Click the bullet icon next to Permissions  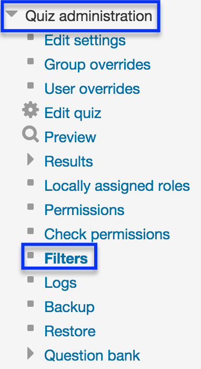(x=31, y=207)
